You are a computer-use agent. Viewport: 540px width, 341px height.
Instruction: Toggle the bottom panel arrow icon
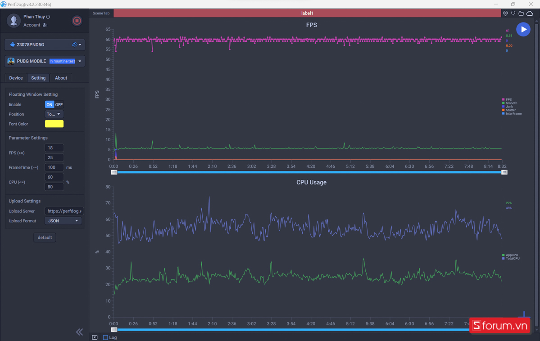click(95, 337)
